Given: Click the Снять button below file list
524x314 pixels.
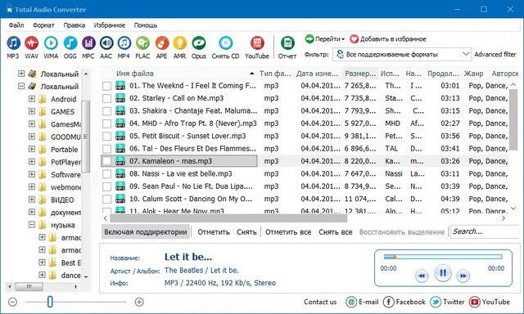Looking at the screenshot, I should pyautogui.click(x=246, y=232).
